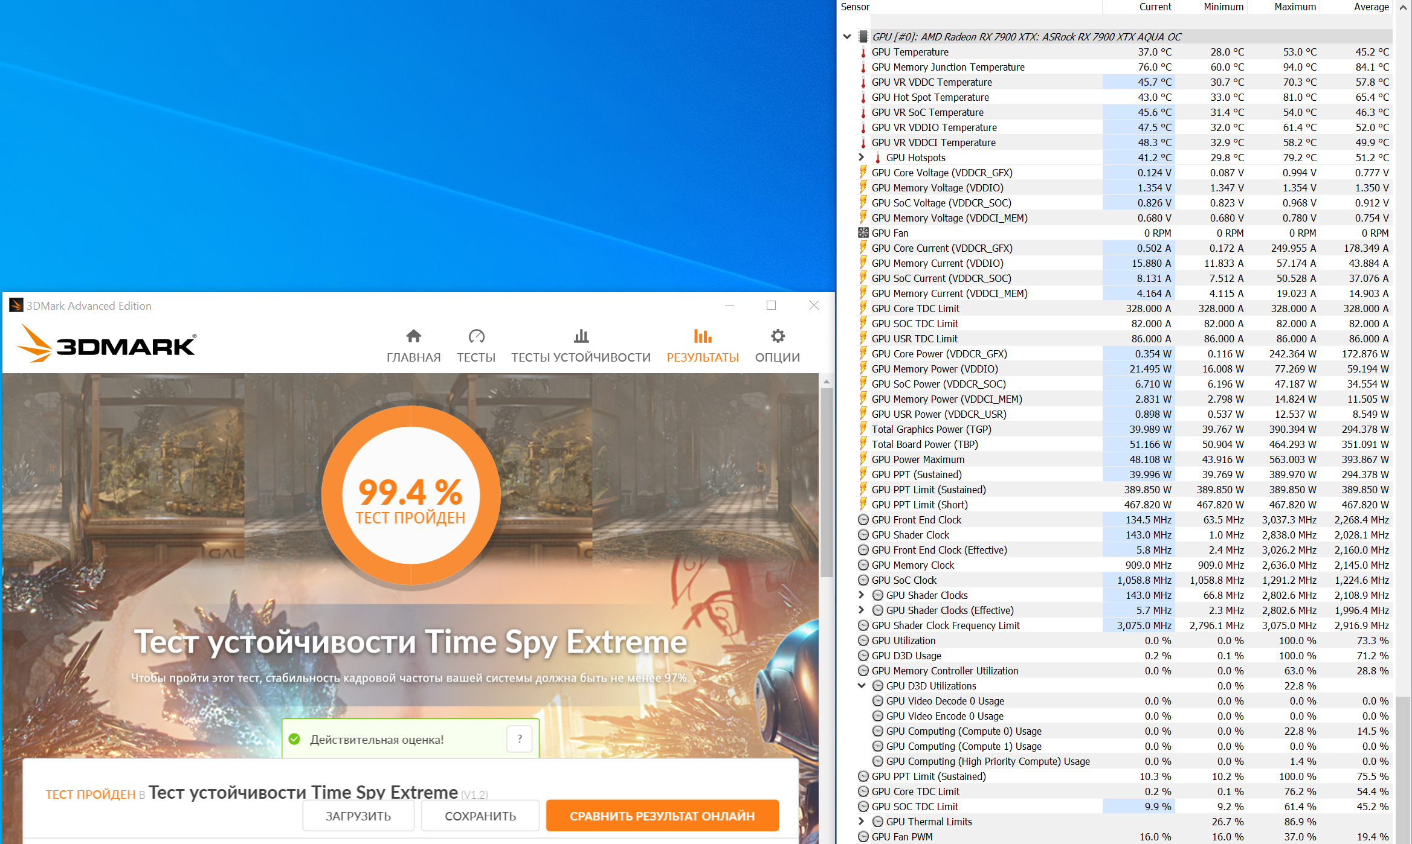Open ОПЦИИ gear icon
Viewport: 1412px width, 844px height.
point(778,336)
